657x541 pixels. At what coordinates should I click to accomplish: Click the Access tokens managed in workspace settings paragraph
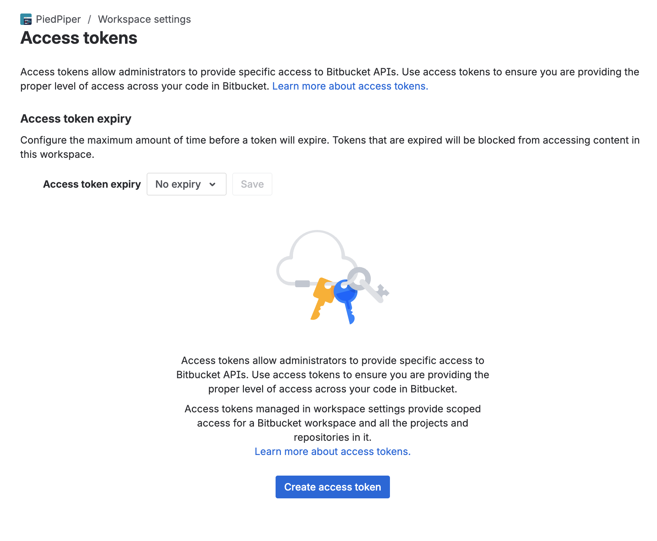[x=332, y=423]
